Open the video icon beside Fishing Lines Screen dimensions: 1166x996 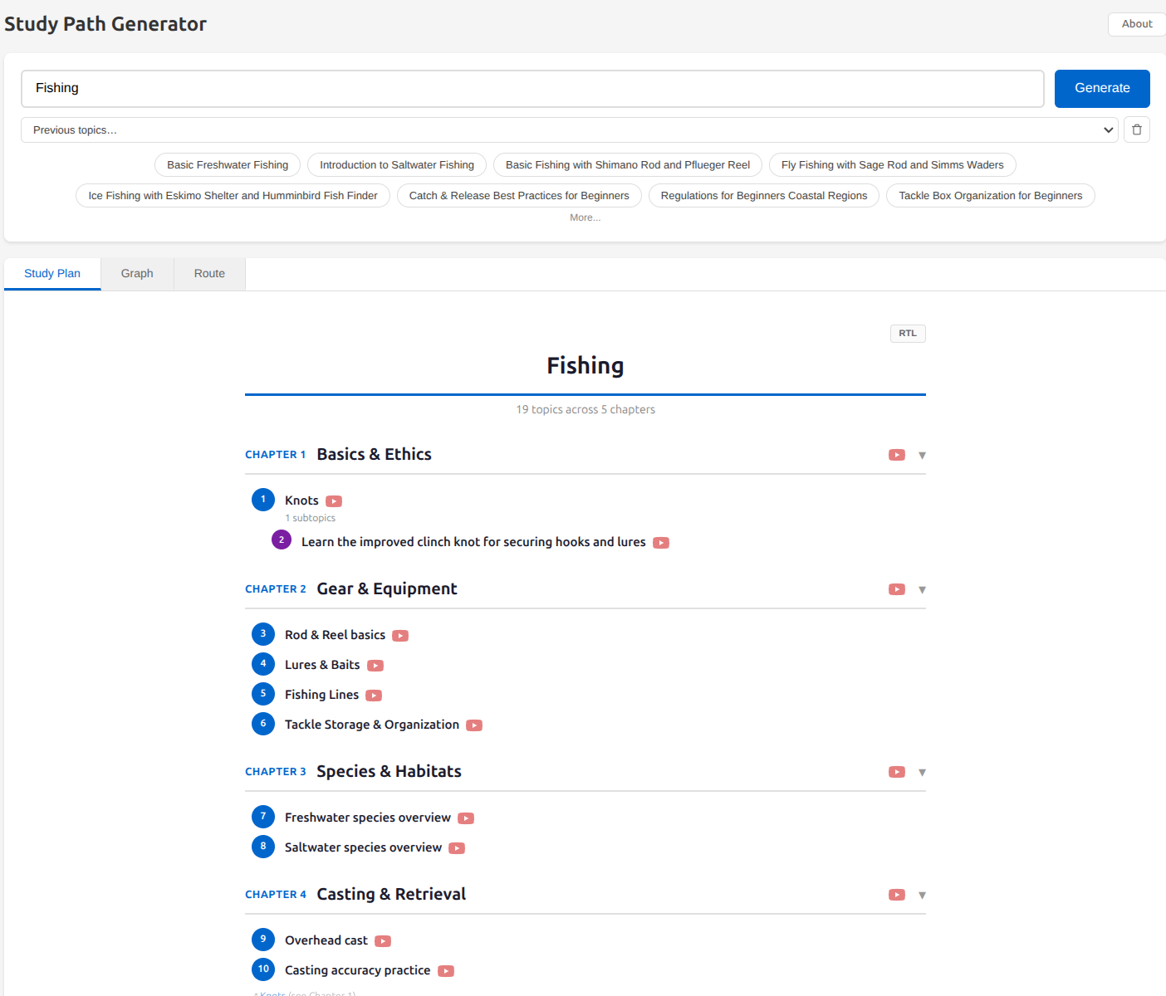[373, 695]
